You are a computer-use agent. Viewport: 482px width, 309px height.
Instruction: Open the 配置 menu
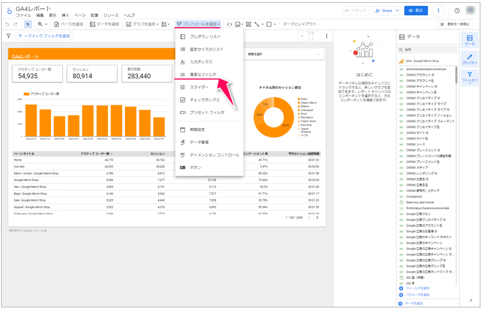94,15
